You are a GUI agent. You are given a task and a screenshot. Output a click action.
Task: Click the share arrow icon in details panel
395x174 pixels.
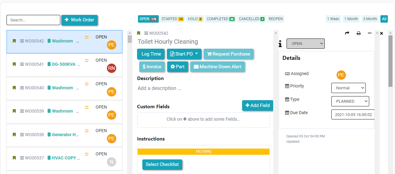pyautogui.click(x=347, y=33)
